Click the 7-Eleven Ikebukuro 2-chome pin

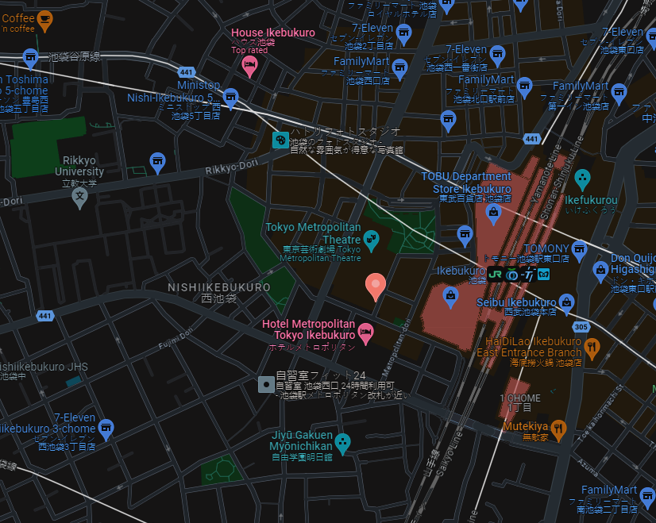403,34
